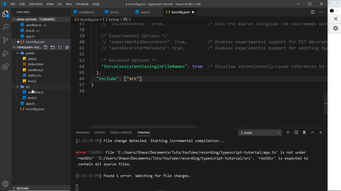Create a new terminal with plus icon

click(288, 132)
